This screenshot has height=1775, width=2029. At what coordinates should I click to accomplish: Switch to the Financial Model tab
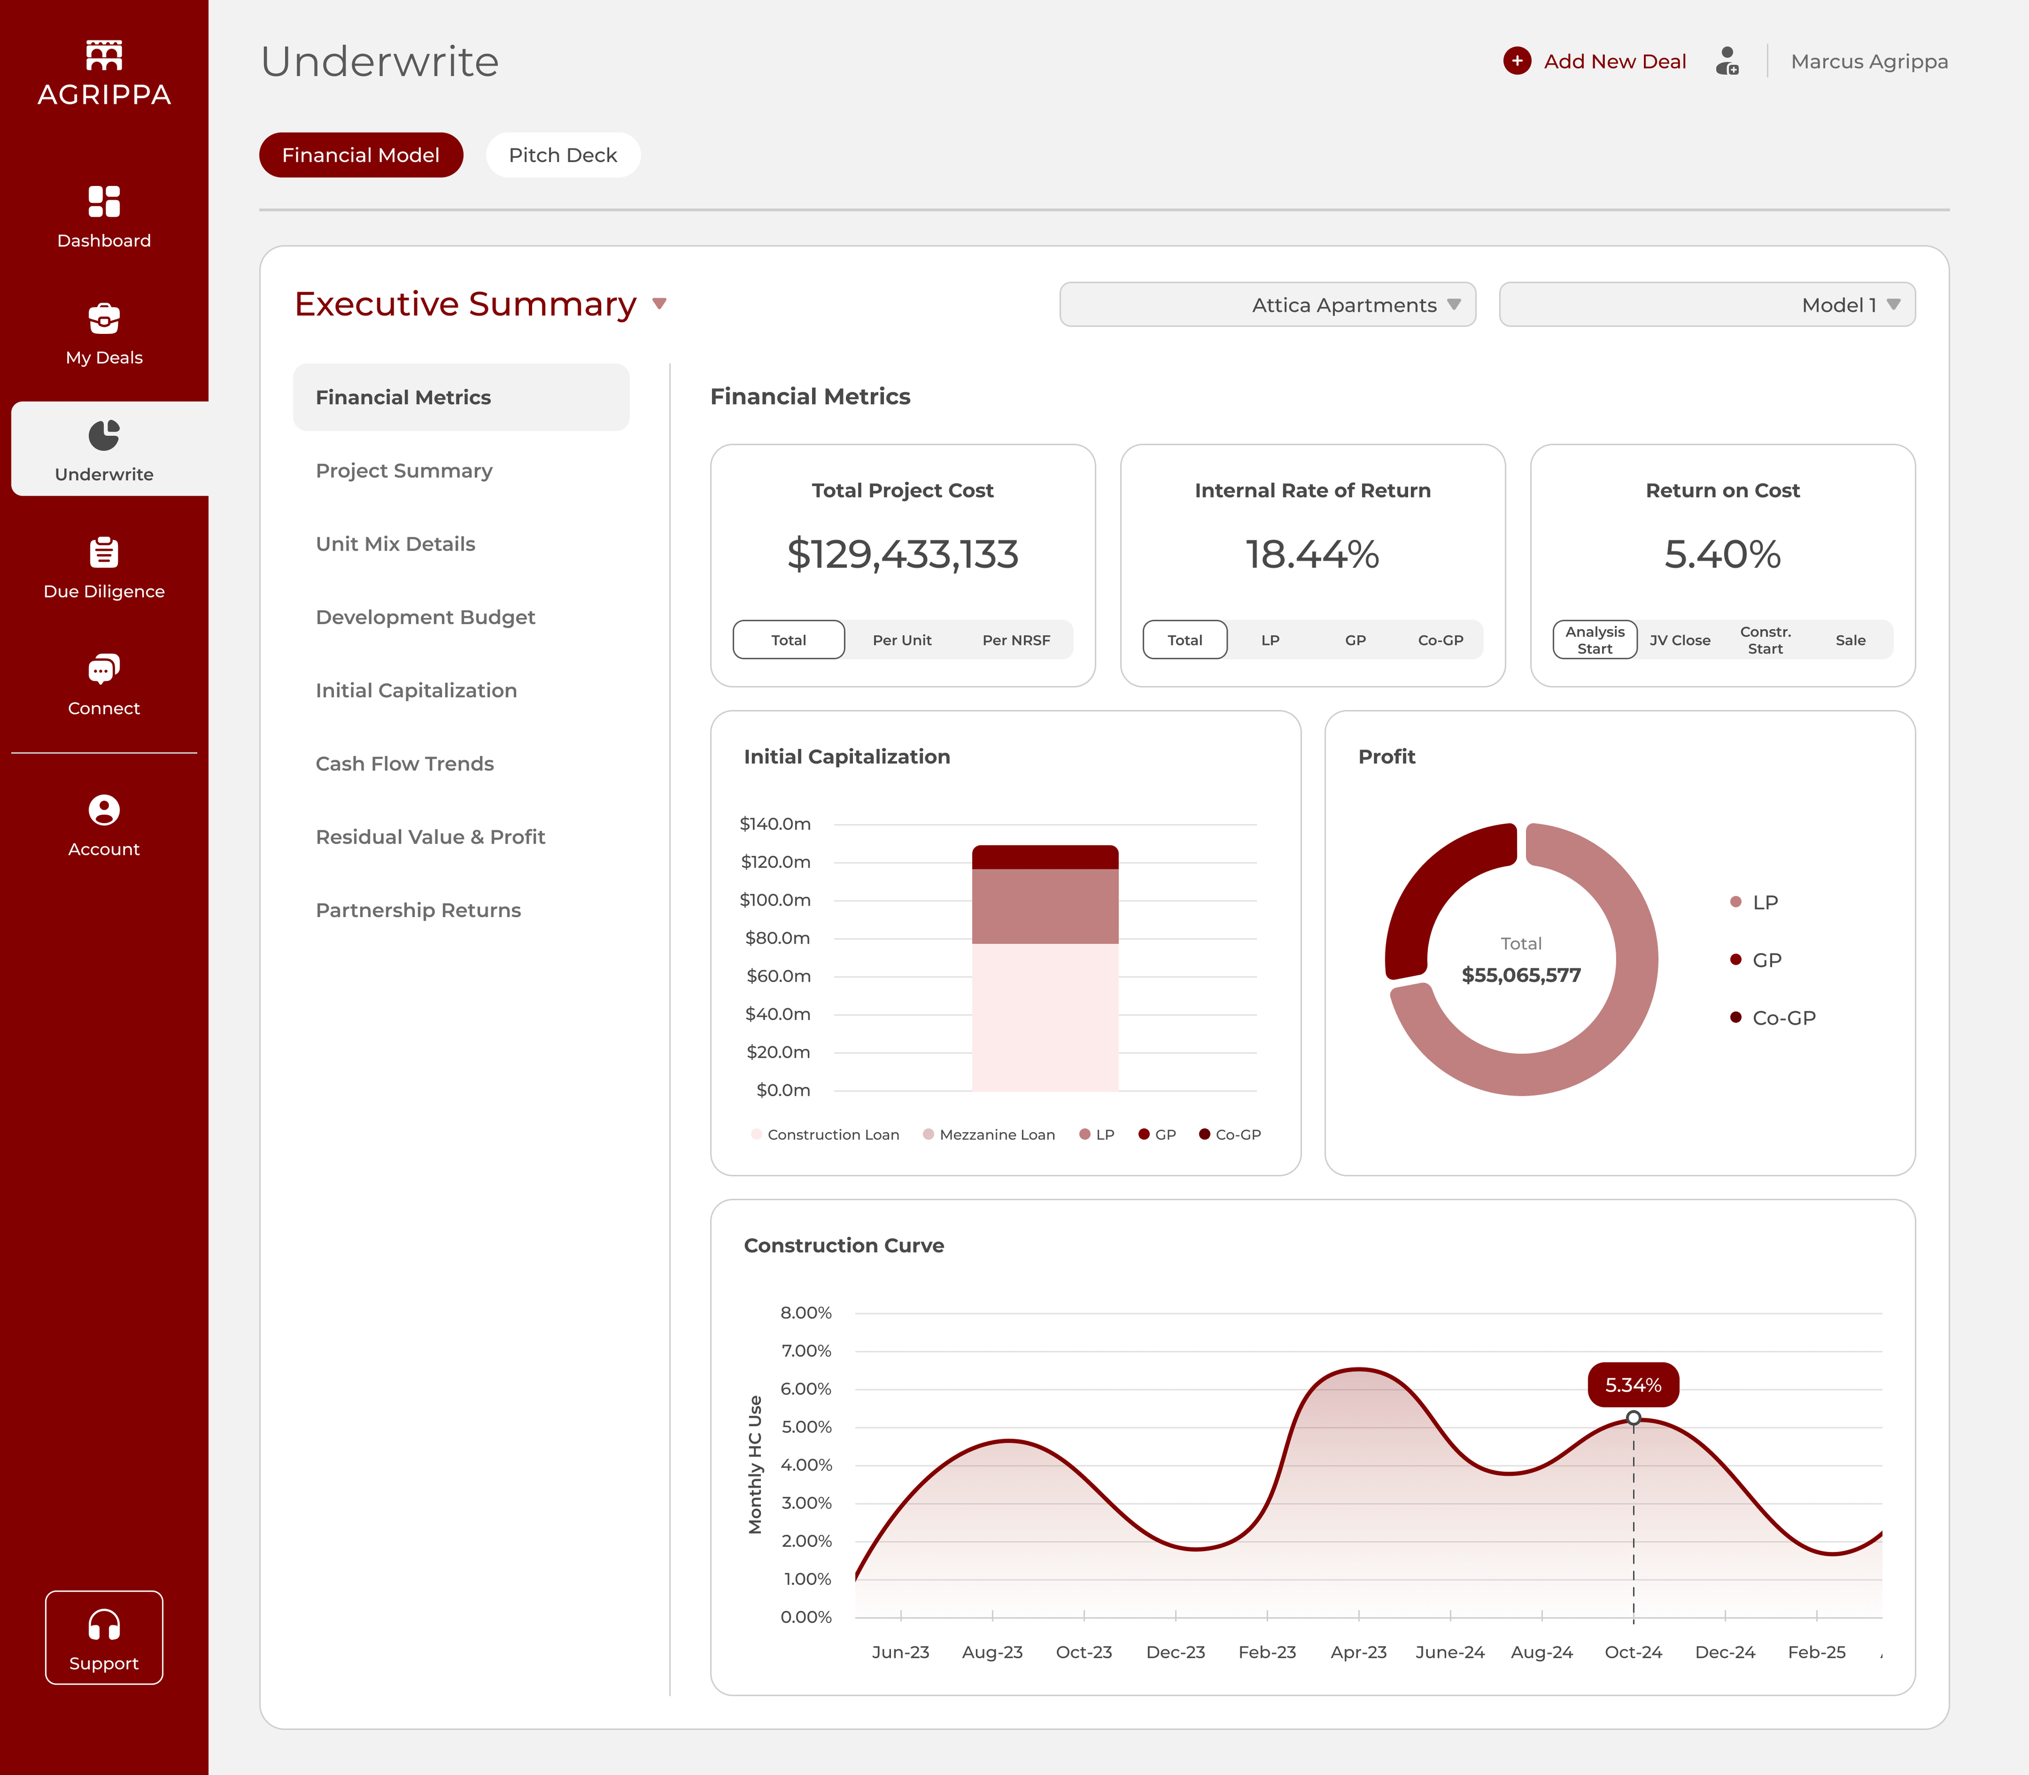tap(360, 155)
